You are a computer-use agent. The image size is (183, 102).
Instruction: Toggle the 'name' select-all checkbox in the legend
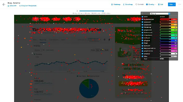tap(142, 17)
